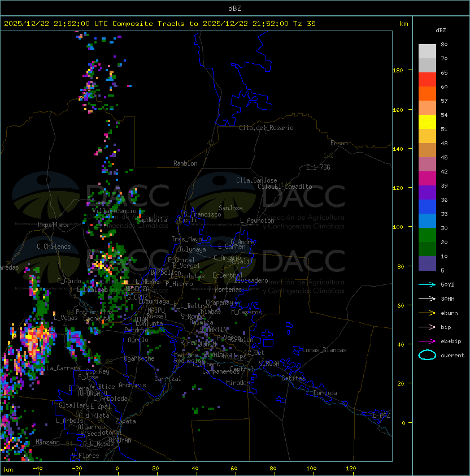Pick the slate purple 5-10 dBZ swatch
The image size is (470, 476).
[427, 263]
